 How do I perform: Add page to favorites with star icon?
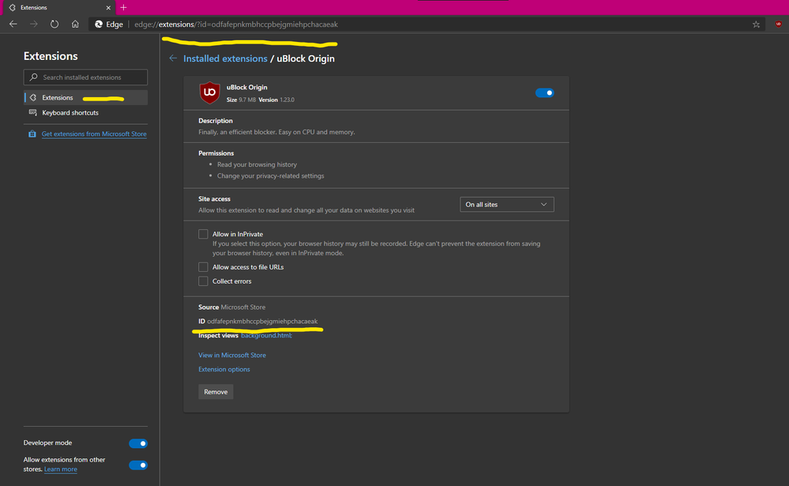(x=756, y=24)
